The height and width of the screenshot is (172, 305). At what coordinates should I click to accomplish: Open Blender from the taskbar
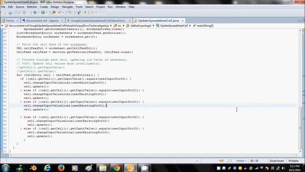(x=33, y=168)
